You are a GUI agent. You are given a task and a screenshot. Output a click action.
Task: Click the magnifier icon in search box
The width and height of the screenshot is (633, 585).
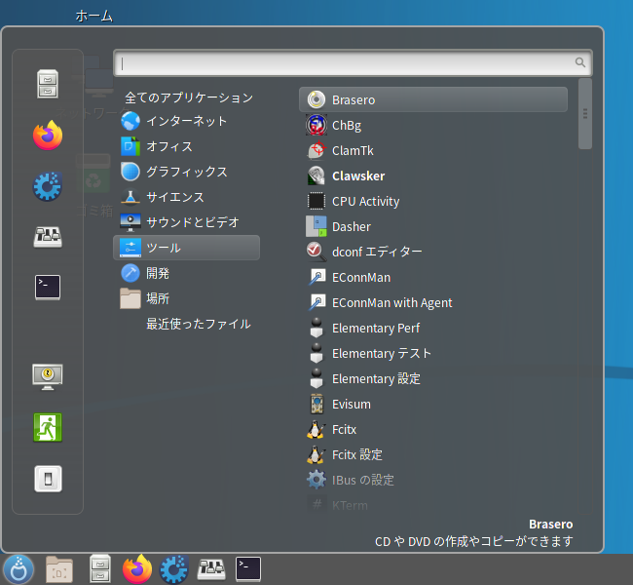[x=580, y=62]
